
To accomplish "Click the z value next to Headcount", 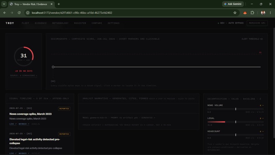I will [261, 131].
